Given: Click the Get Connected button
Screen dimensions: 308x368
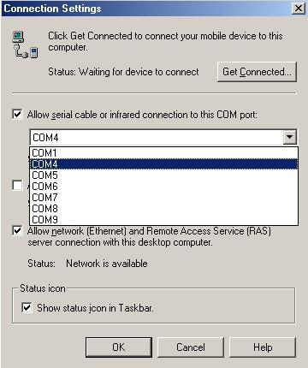Looking at the screenshot, I should [x=257, y=72].
